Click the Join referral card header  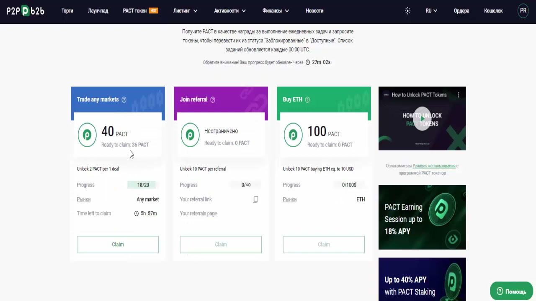(x=221, y=99)
